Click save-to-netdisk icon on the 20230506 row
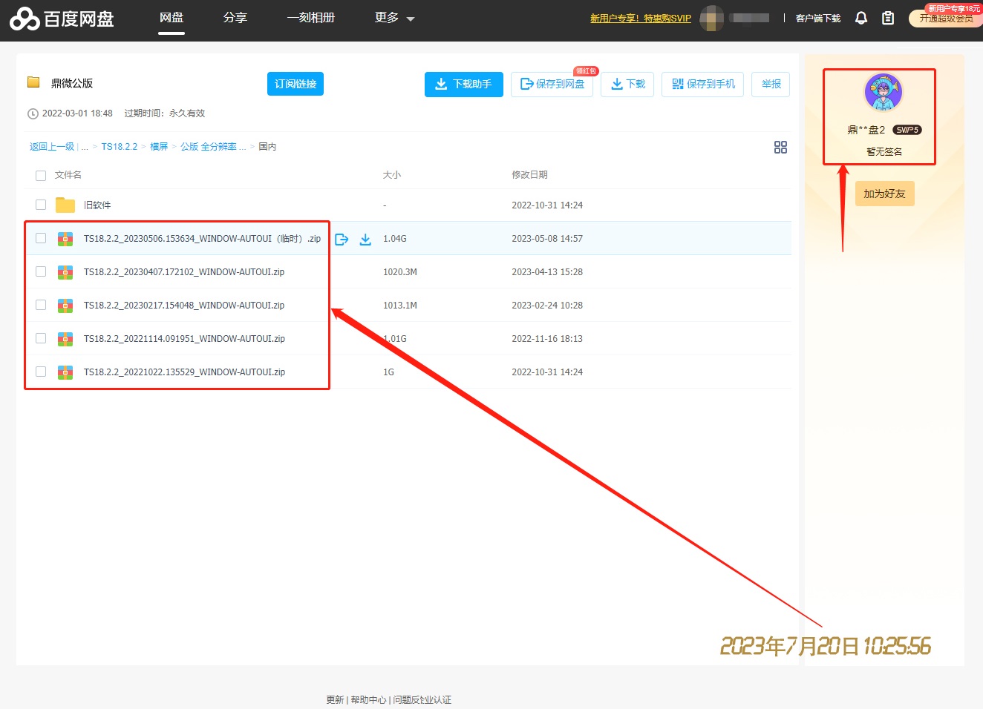The height and width of the screenshot is (709, 983). [x=342, y=239]
